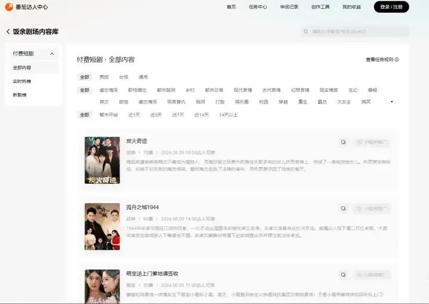Filter by 现代言情 genre
The image size is (429, 304).
tap(243, 90)
